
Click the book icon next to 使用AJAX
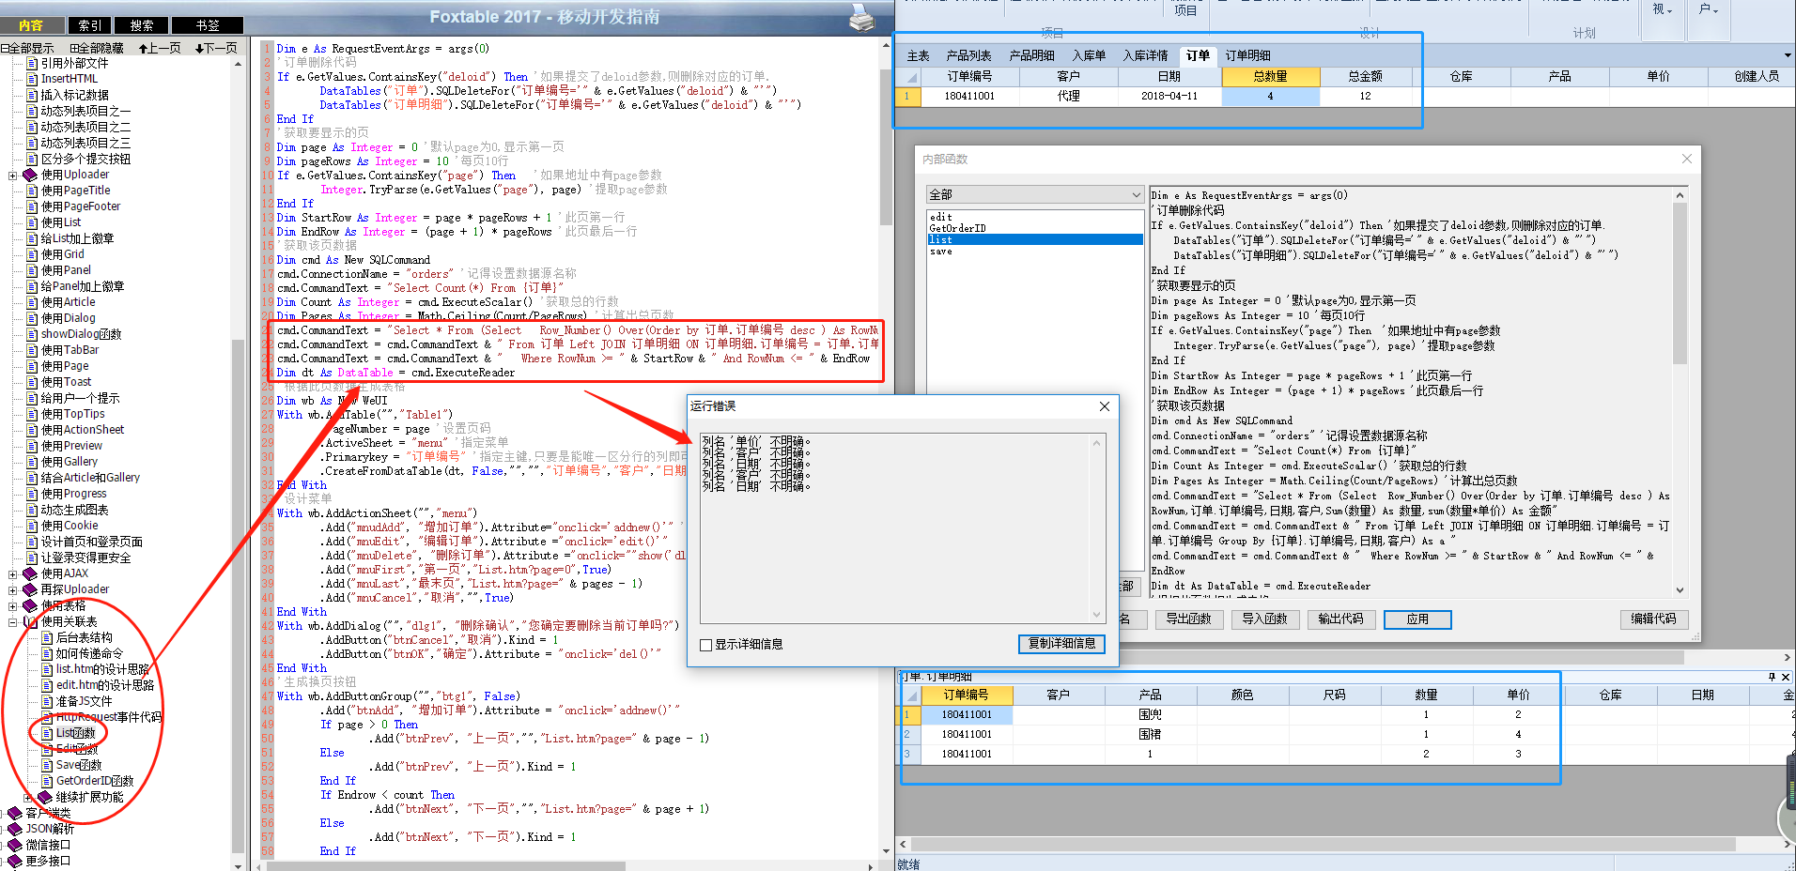coord(30,573)
